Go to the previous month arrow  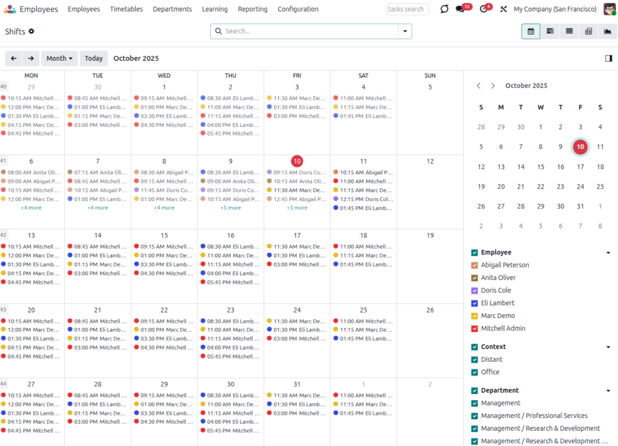pyautogui.click(x=14, y=59)
